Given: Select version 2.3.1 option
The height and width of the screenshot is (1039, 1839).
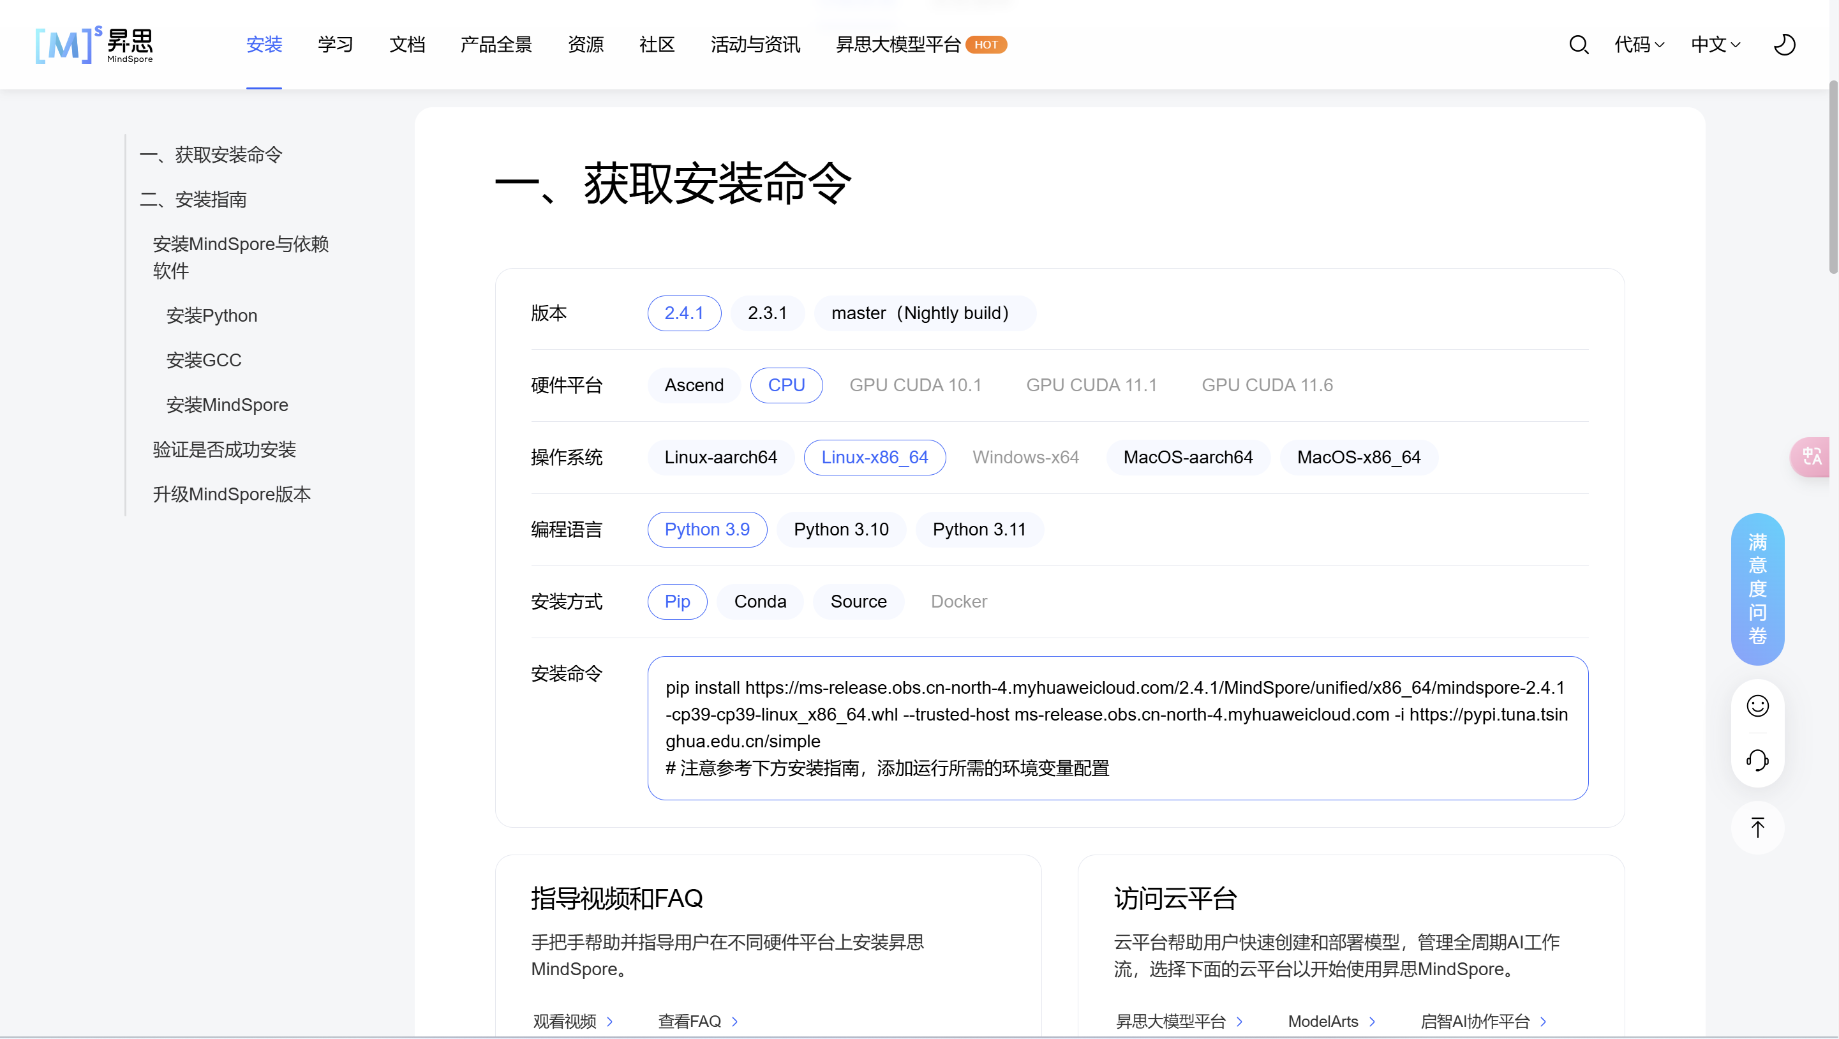Looking at the screenshot, I should click(x=767, y=313).
